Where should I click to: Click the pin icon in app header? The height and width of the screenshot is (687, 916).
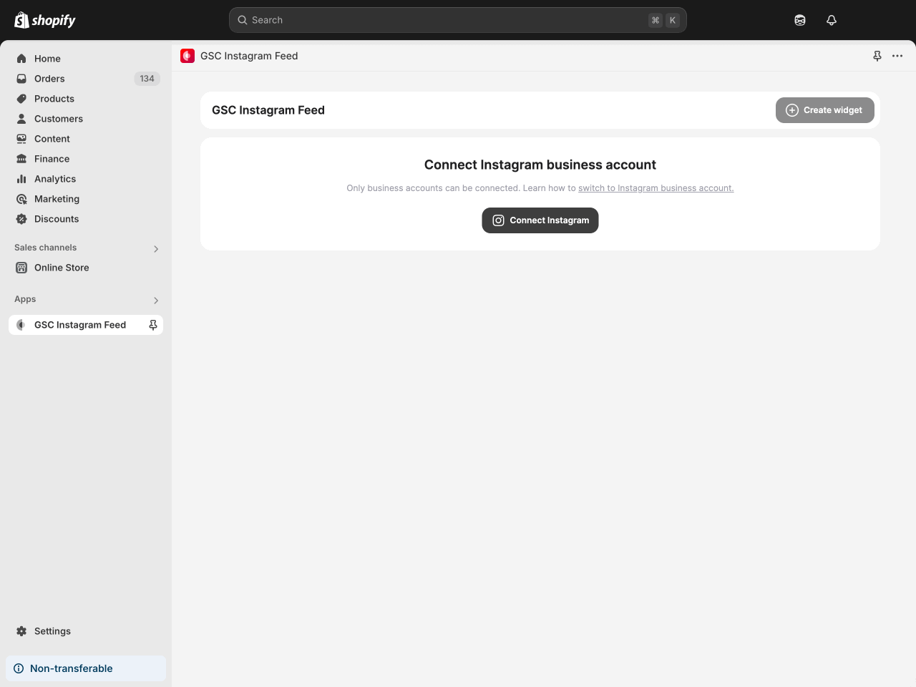coord(877,56)
